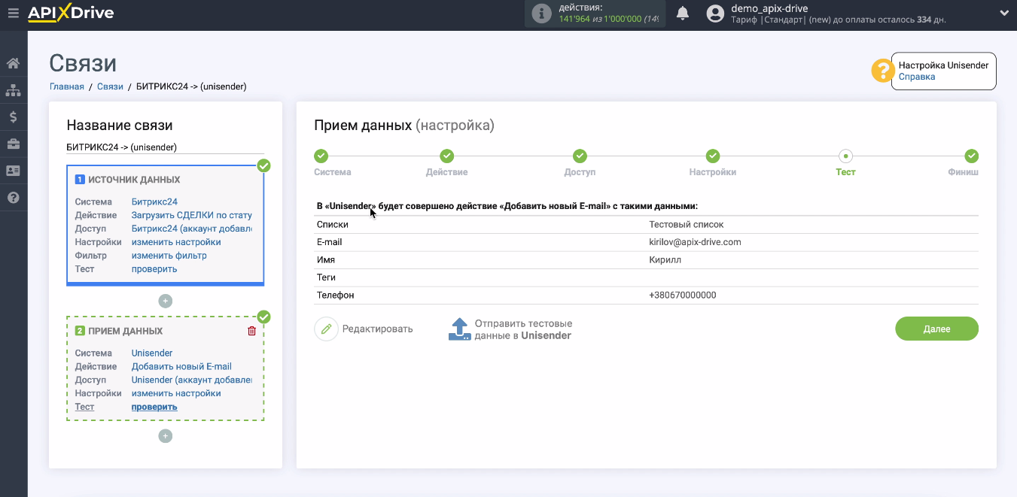Click the ApiX-Drive logo

pos(71,13)
